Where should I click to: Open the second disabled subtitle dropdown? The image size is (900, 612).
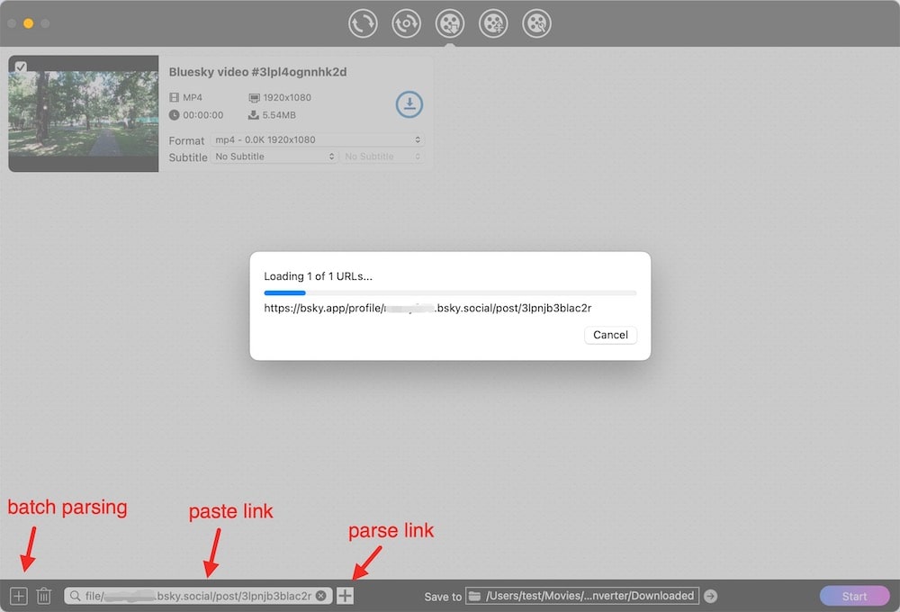382,157
